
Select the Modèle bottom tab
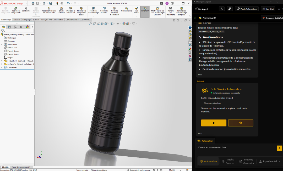5,167
